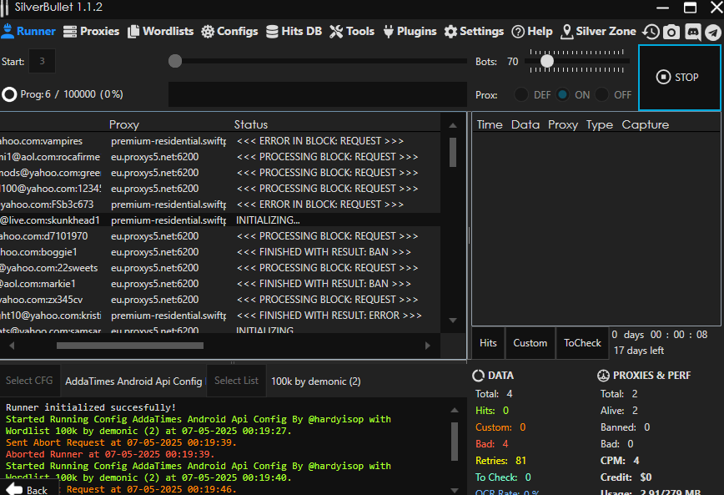Viewport: 724px width, 495px height.
Task: Click the bot list scroll-down arrow
Action: click(453, 321)
